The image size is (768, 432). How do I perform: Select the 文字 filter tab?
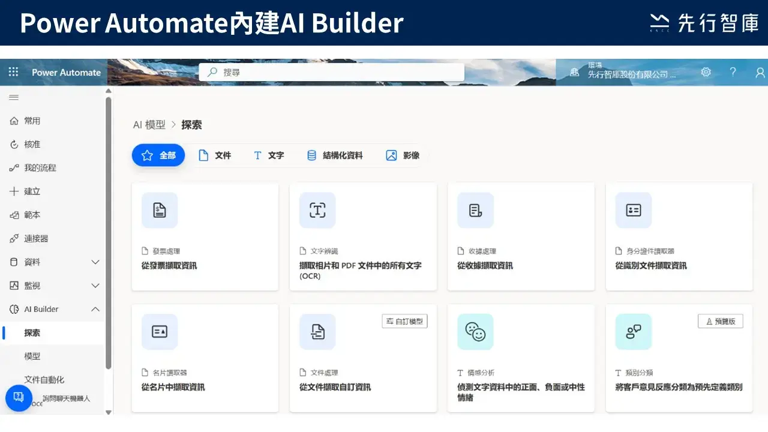(269, 155)
